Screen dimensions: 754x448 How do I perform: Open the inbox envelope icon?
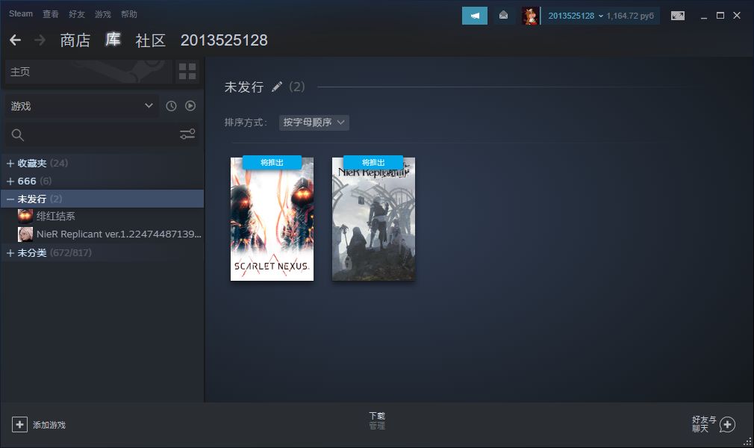(503, 16)
